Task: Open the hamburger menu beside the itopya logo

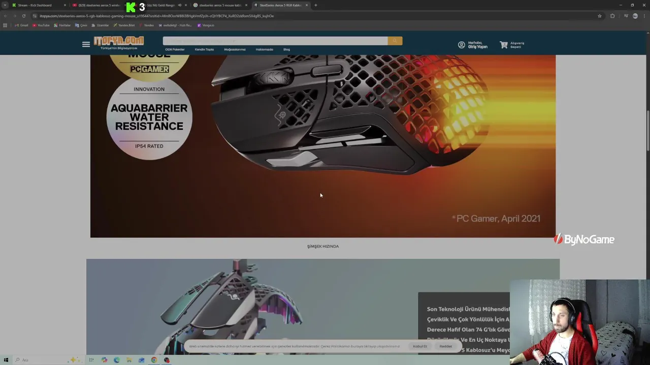Action: point(86,45)
